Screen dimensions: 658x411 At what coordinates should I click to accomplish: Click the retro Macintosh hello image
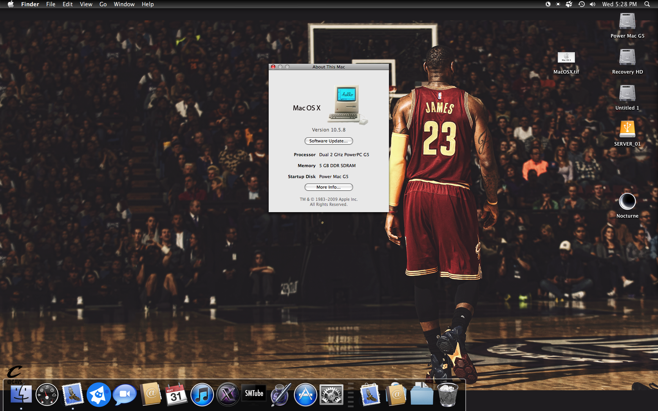tap(348, 105)
